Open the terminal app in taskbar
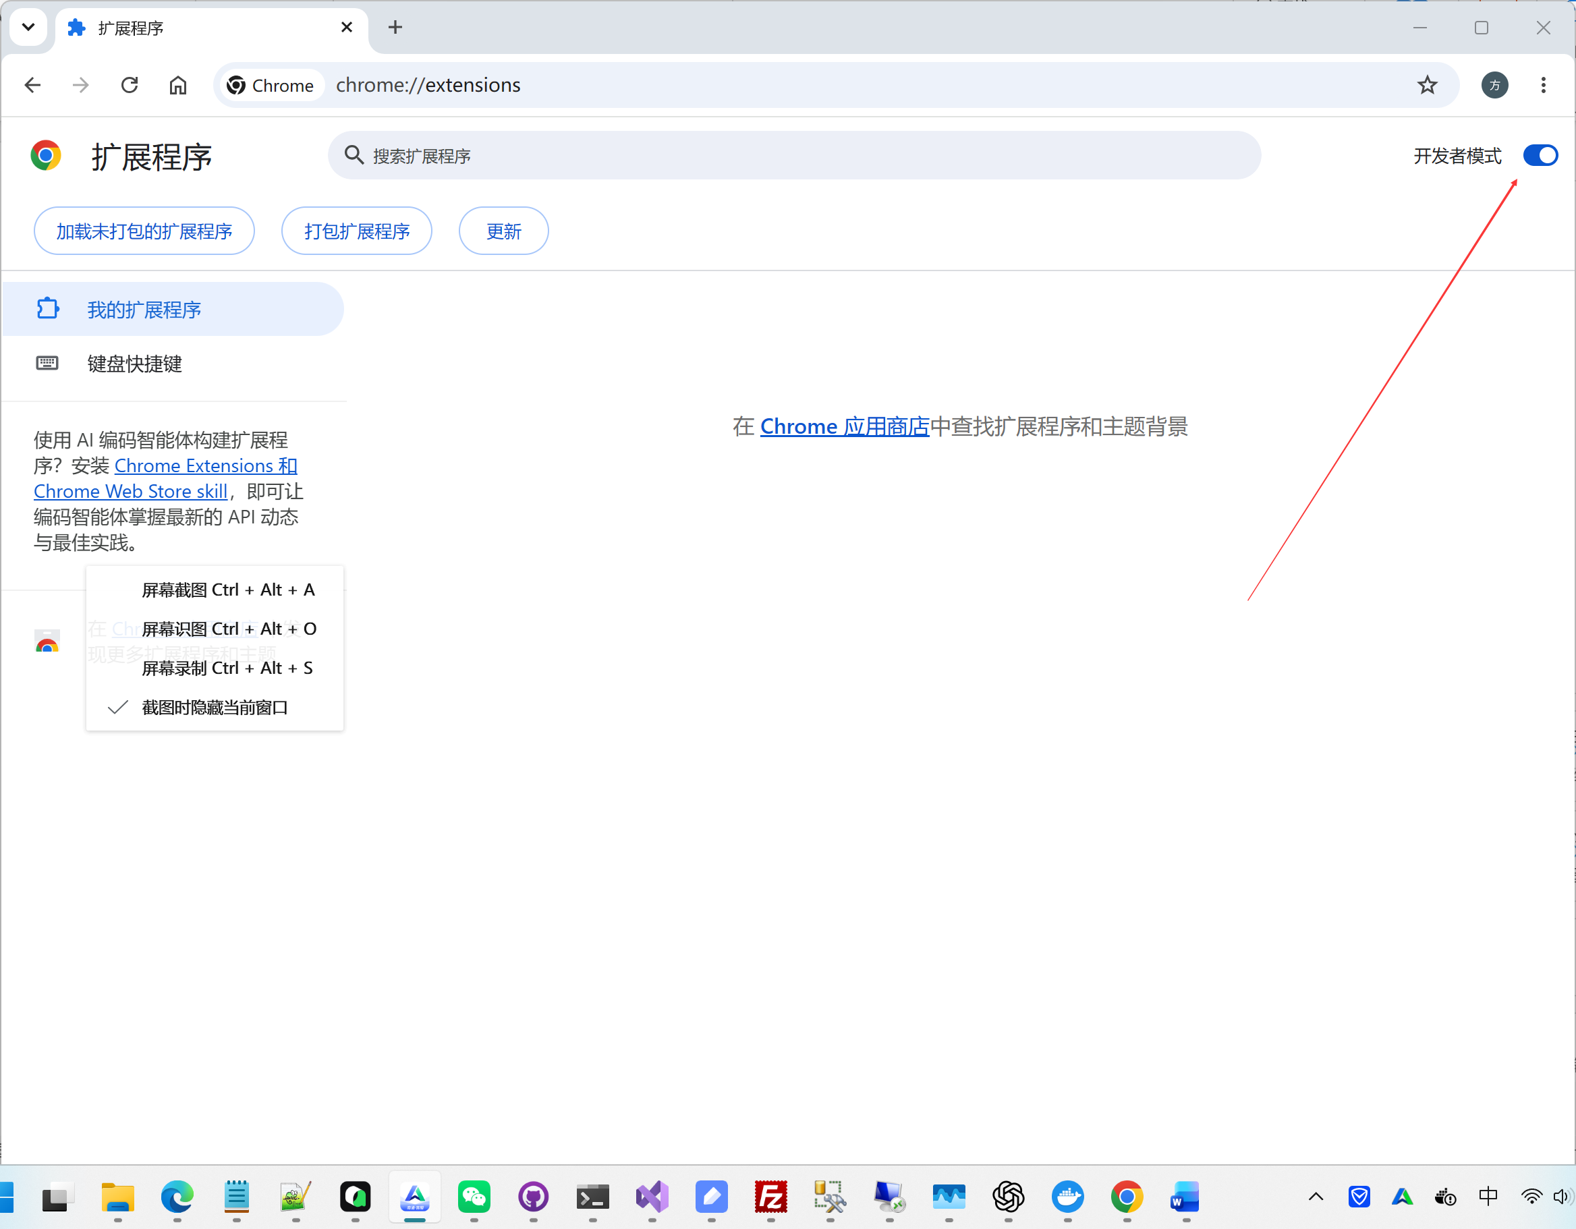 592,1198
